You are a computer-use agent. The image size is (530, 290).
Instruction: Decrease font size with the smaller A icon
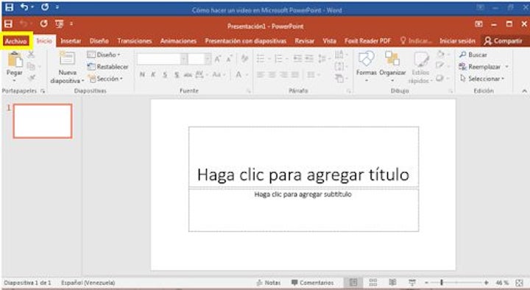pos(229,59)
